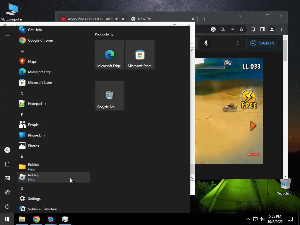The width and height of the screenshot is (300, 225).
Task: Click the Windows Start button
Action: point(7,219)
